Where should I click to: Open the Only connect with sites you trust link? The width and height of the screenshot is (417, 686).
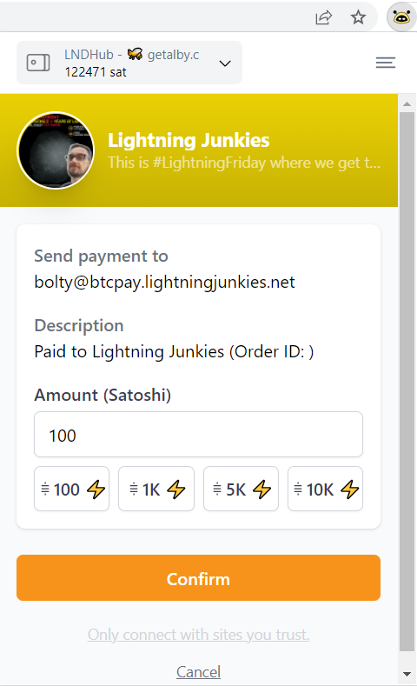point(198,635)
